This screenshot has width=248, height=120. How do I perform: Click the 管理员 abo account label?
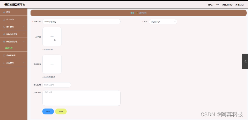tap(213, 5)
